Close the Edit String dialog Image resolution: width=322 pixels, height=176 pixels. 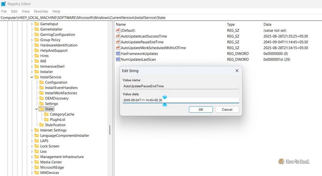(x=237, y=71)
